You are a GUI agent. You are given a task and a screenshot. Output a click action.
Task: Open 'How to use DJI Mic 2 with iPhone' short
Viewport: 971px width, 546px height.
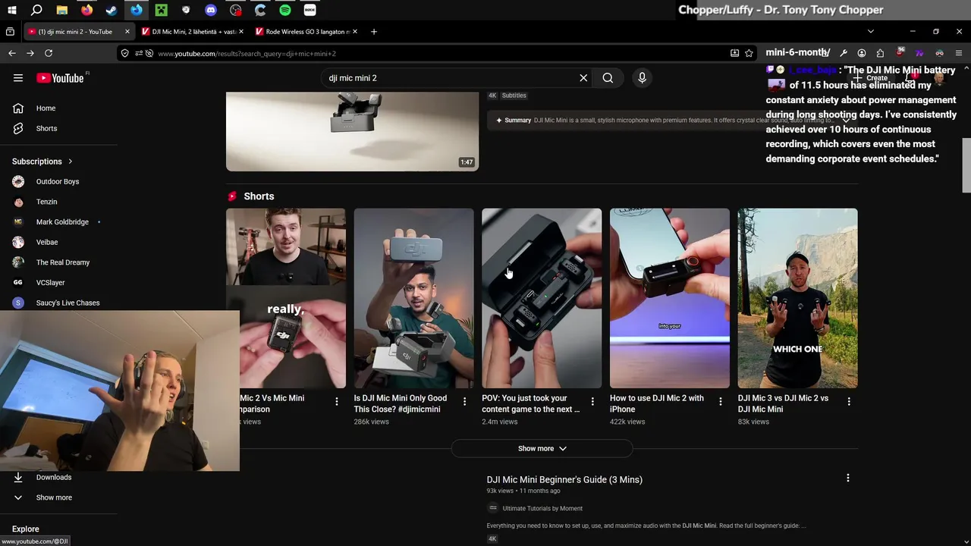pyautogui.click(x=670, y=298)
